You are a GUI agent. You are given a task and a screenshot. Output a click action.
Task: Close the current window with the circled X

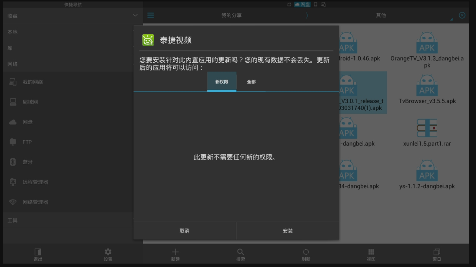pyautogui.click(x=462, y=15)
